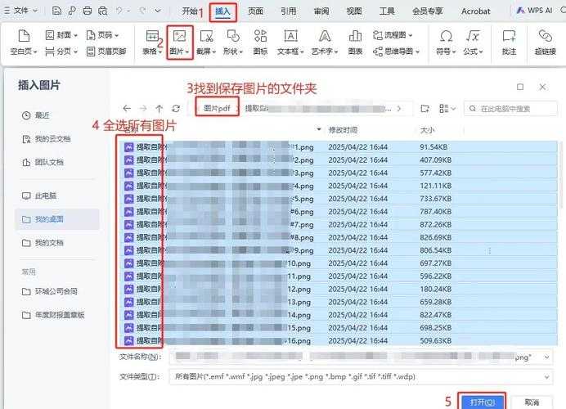Click the 页眉页脚 header footer button
Screen dimensions: 566x409
coord(106,52)
